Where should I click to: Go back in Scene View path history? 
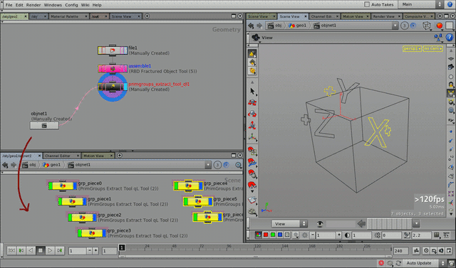click(252, 26)
